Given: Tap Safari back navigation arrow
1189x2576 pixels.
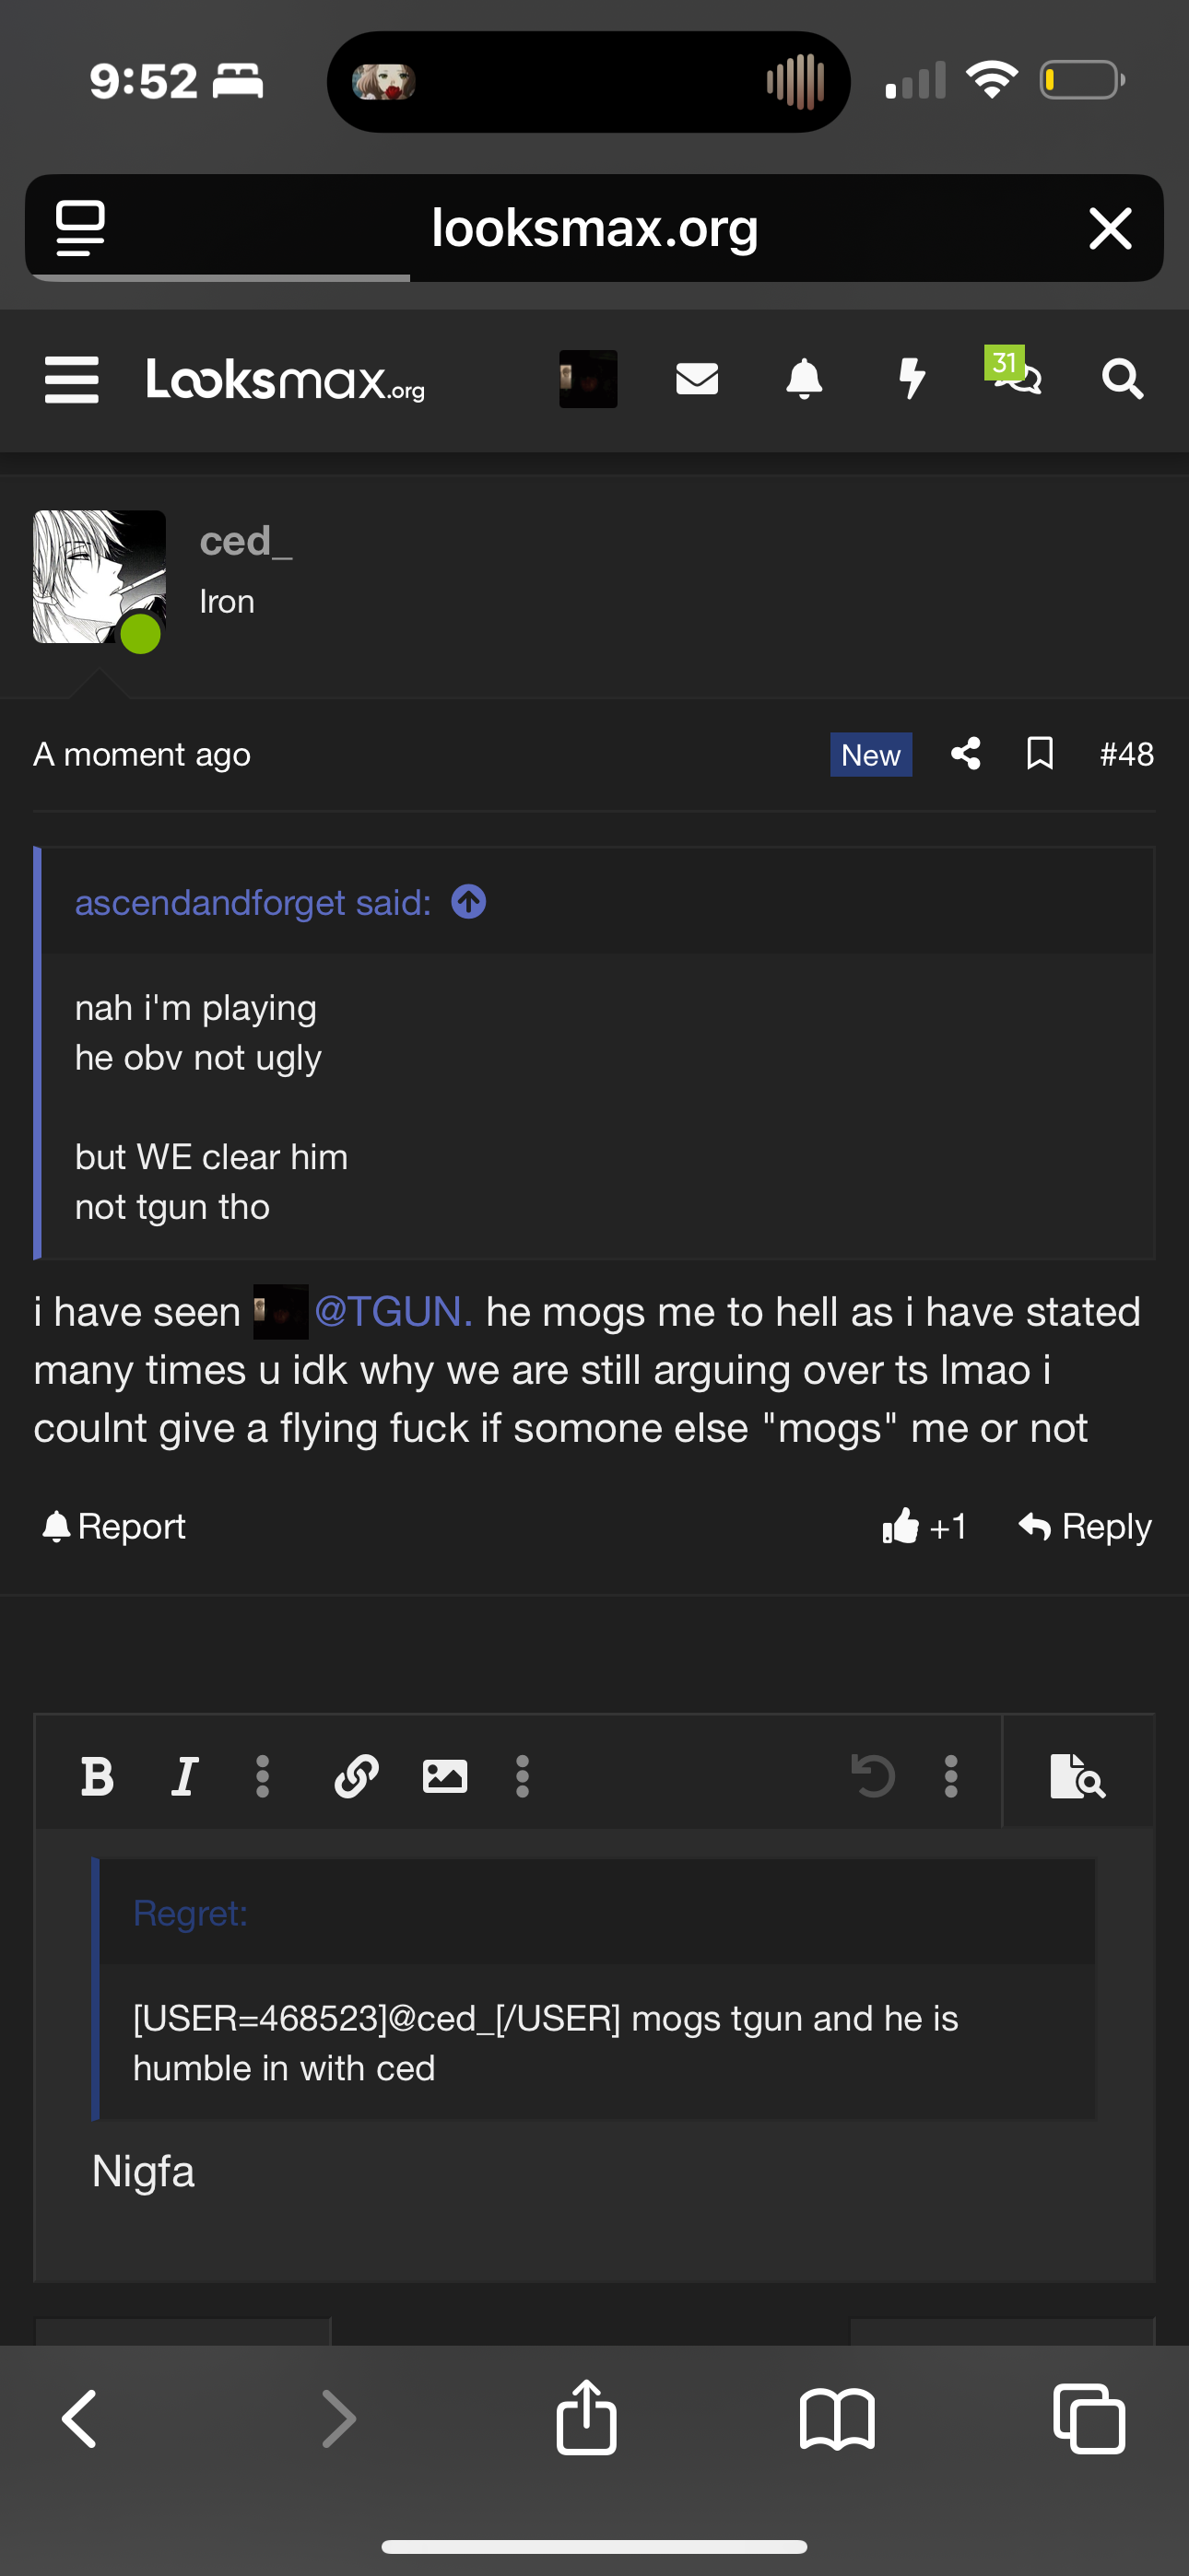Looking at the screenshot, I should [x=80, y=2418].
